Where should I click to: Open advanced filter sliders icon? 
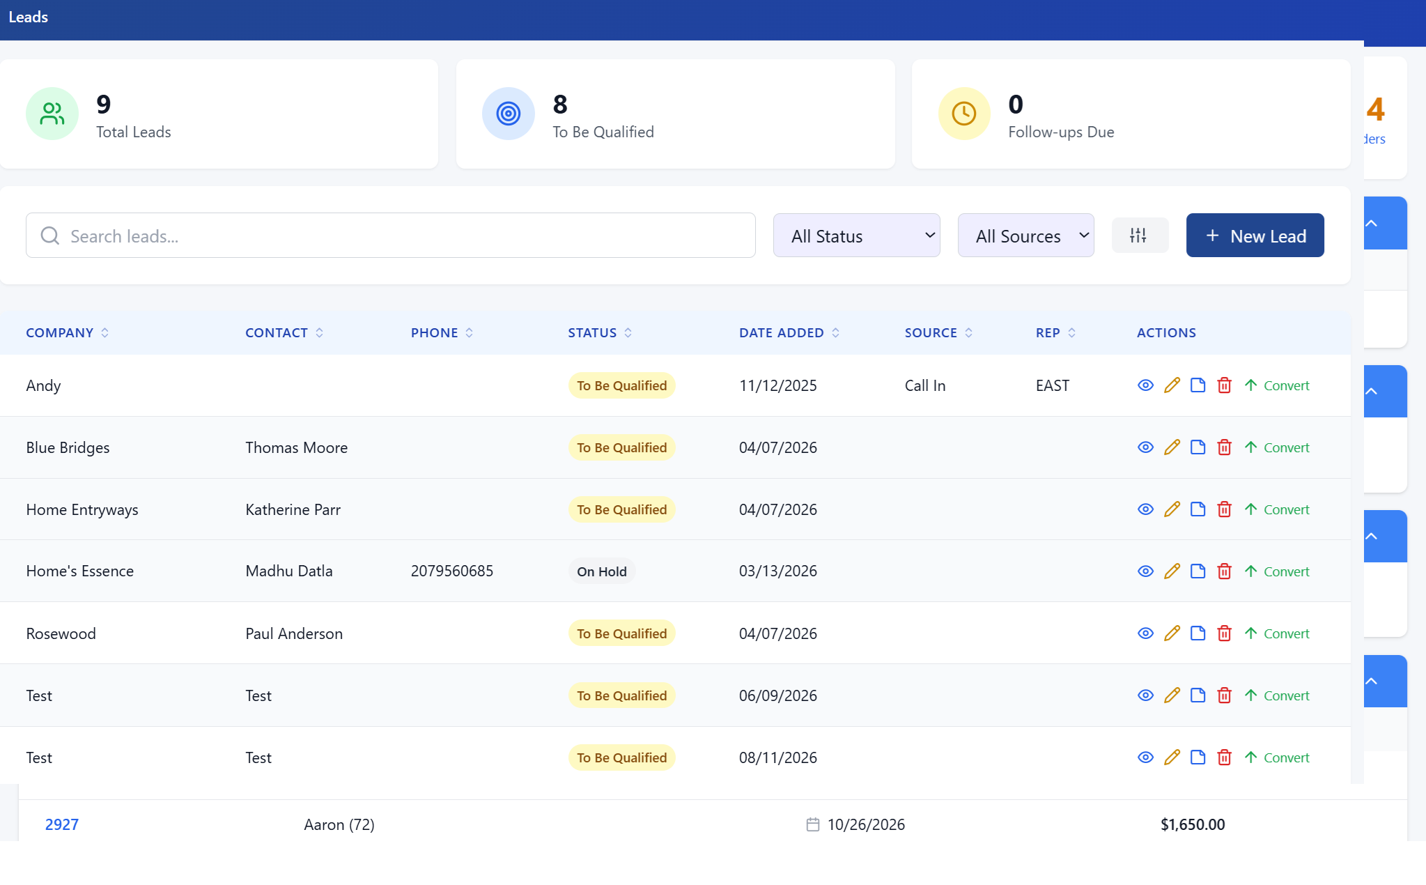(x=1139, y=236)
